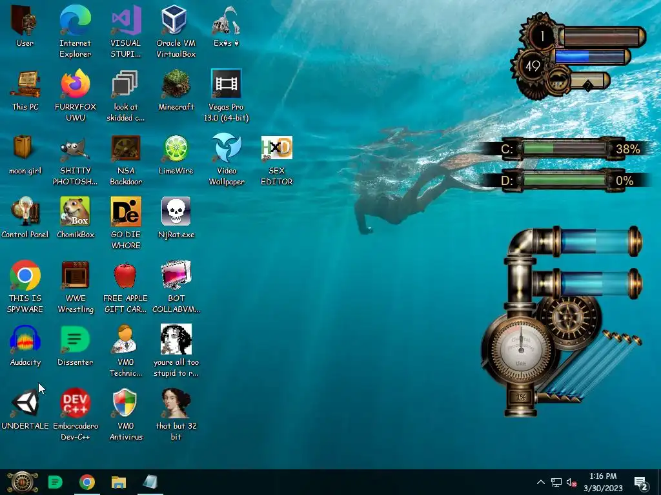Viewport: 661px width, 495px height.
Task: Open the notification center with 2 alerts
Action: [x=641, y=483]
